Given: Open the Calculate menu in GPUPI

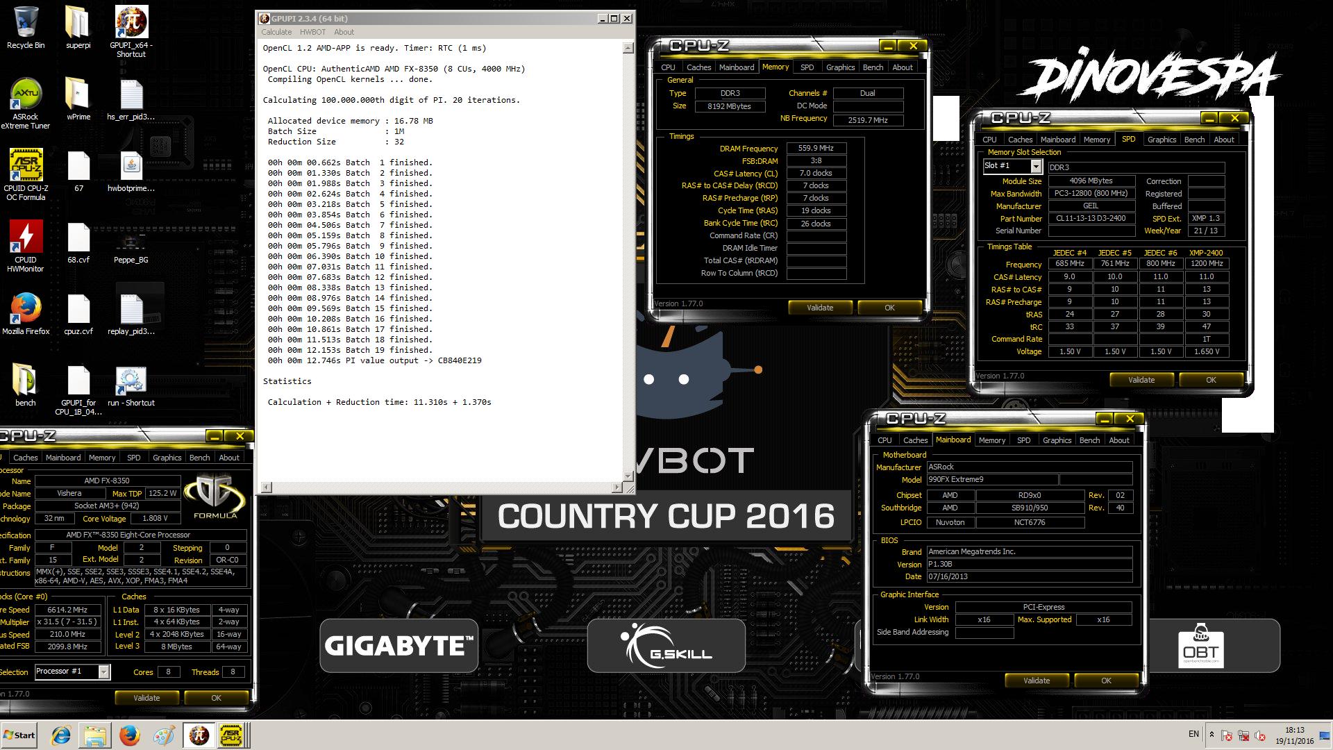Looking at the screenshot, I should click(x=276, y=32).
